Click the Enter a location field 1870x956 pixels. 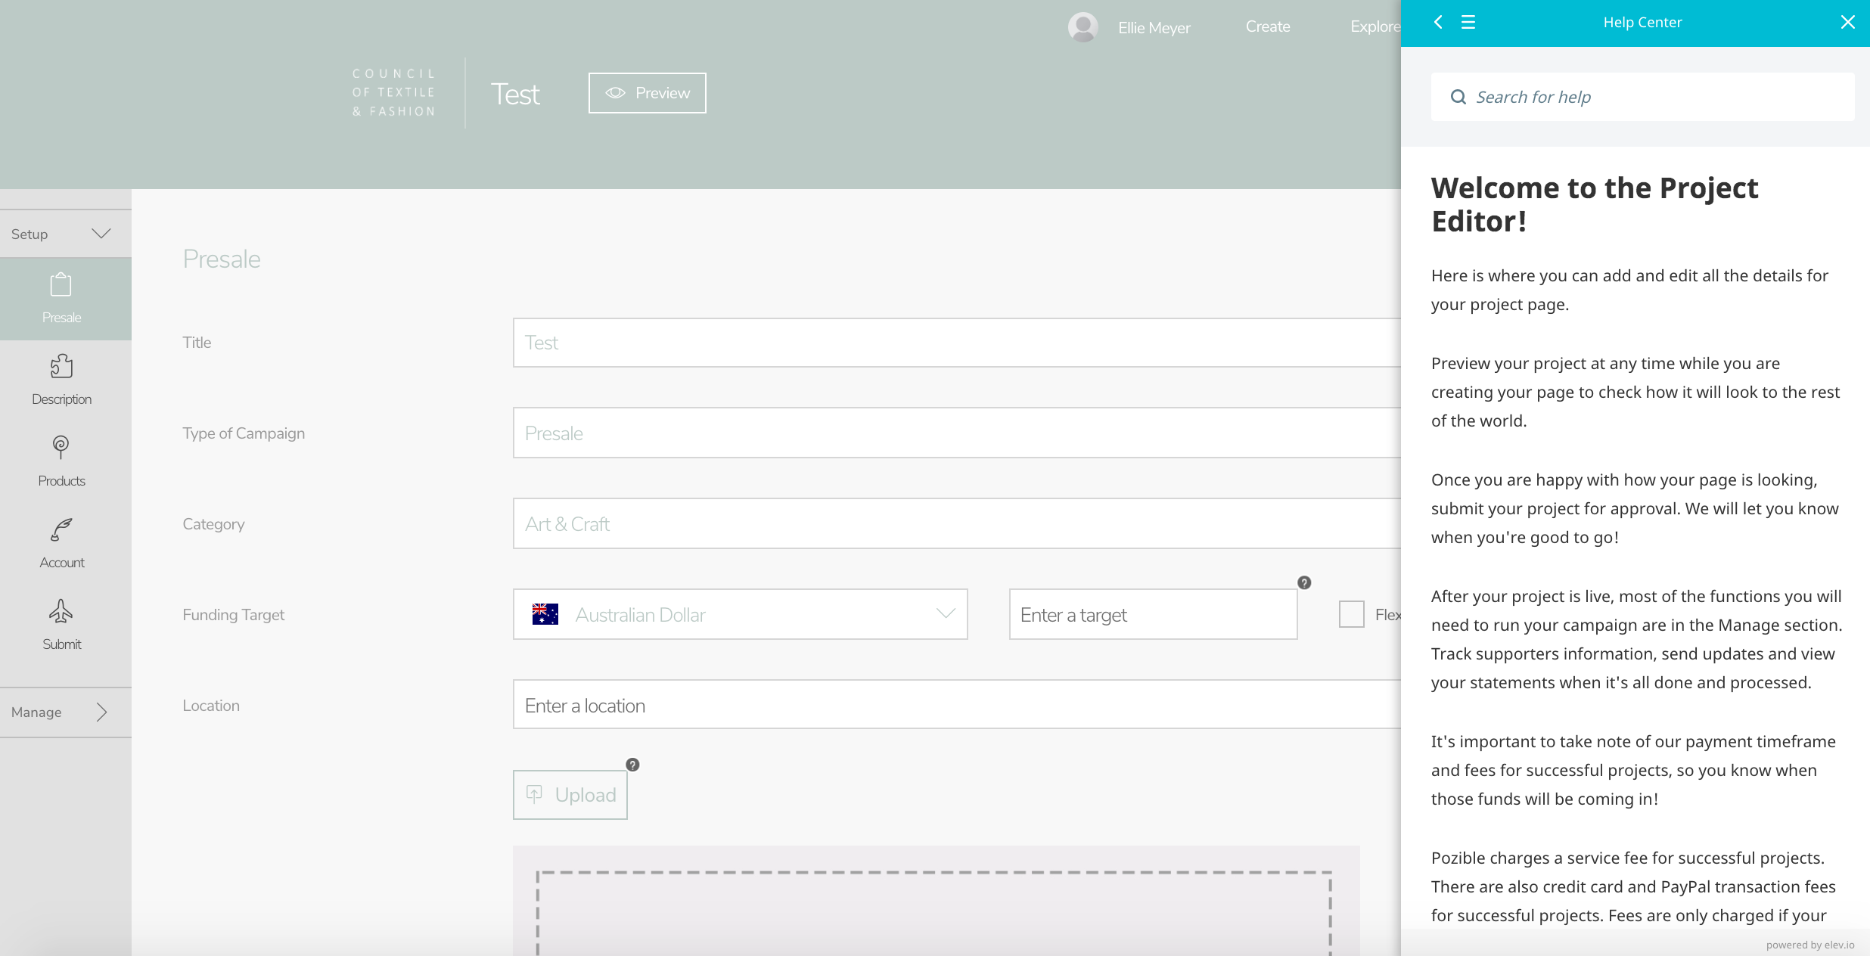click(x=957, y=704)
